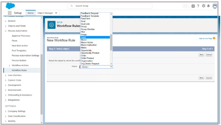This screenshot has height=125, width=221.
Task: Expand the User Interface section
Action: [6, 75]
